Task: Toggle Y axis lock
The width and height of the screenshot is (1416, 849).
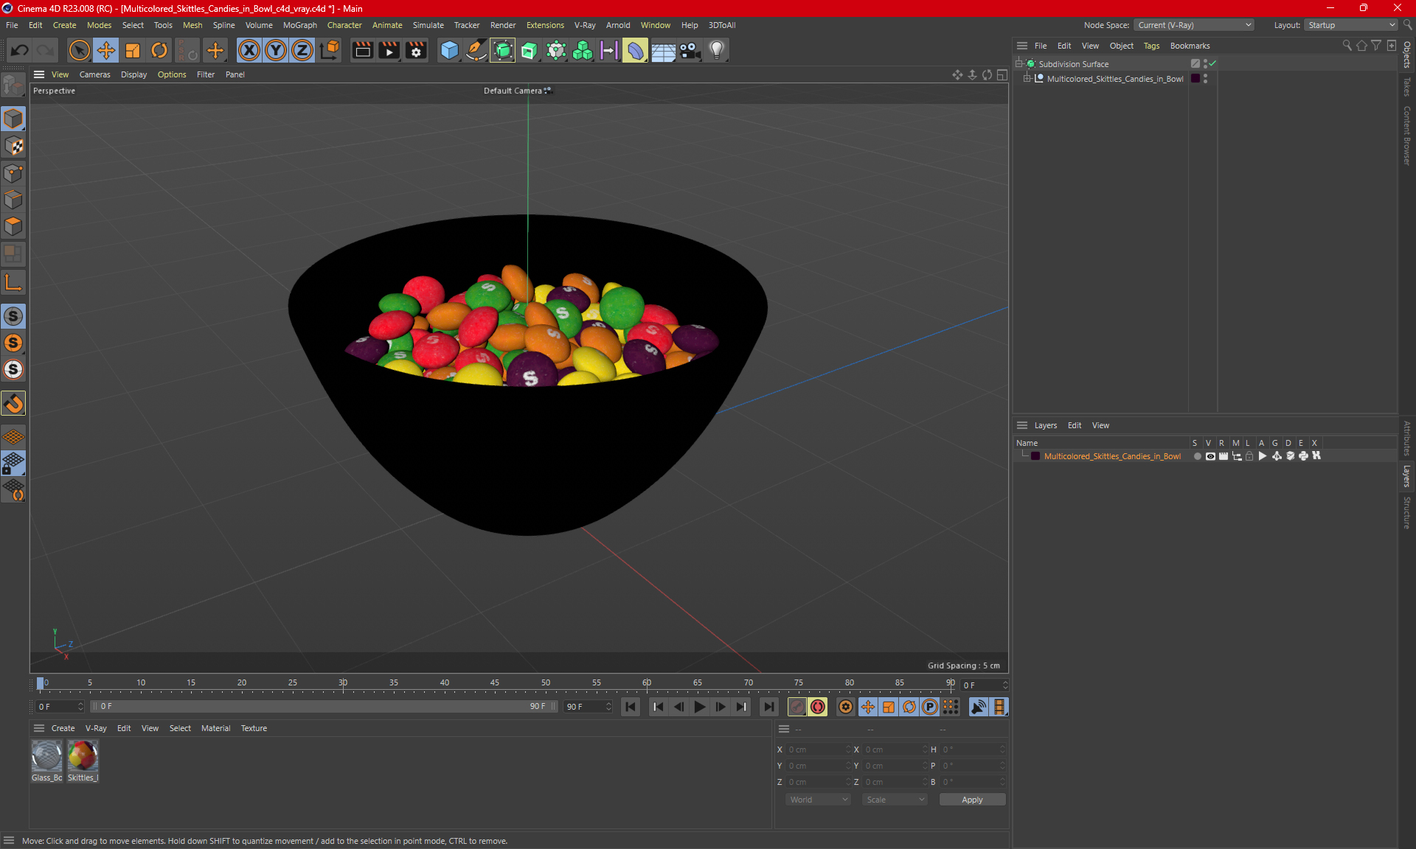Action: [276, 50]
